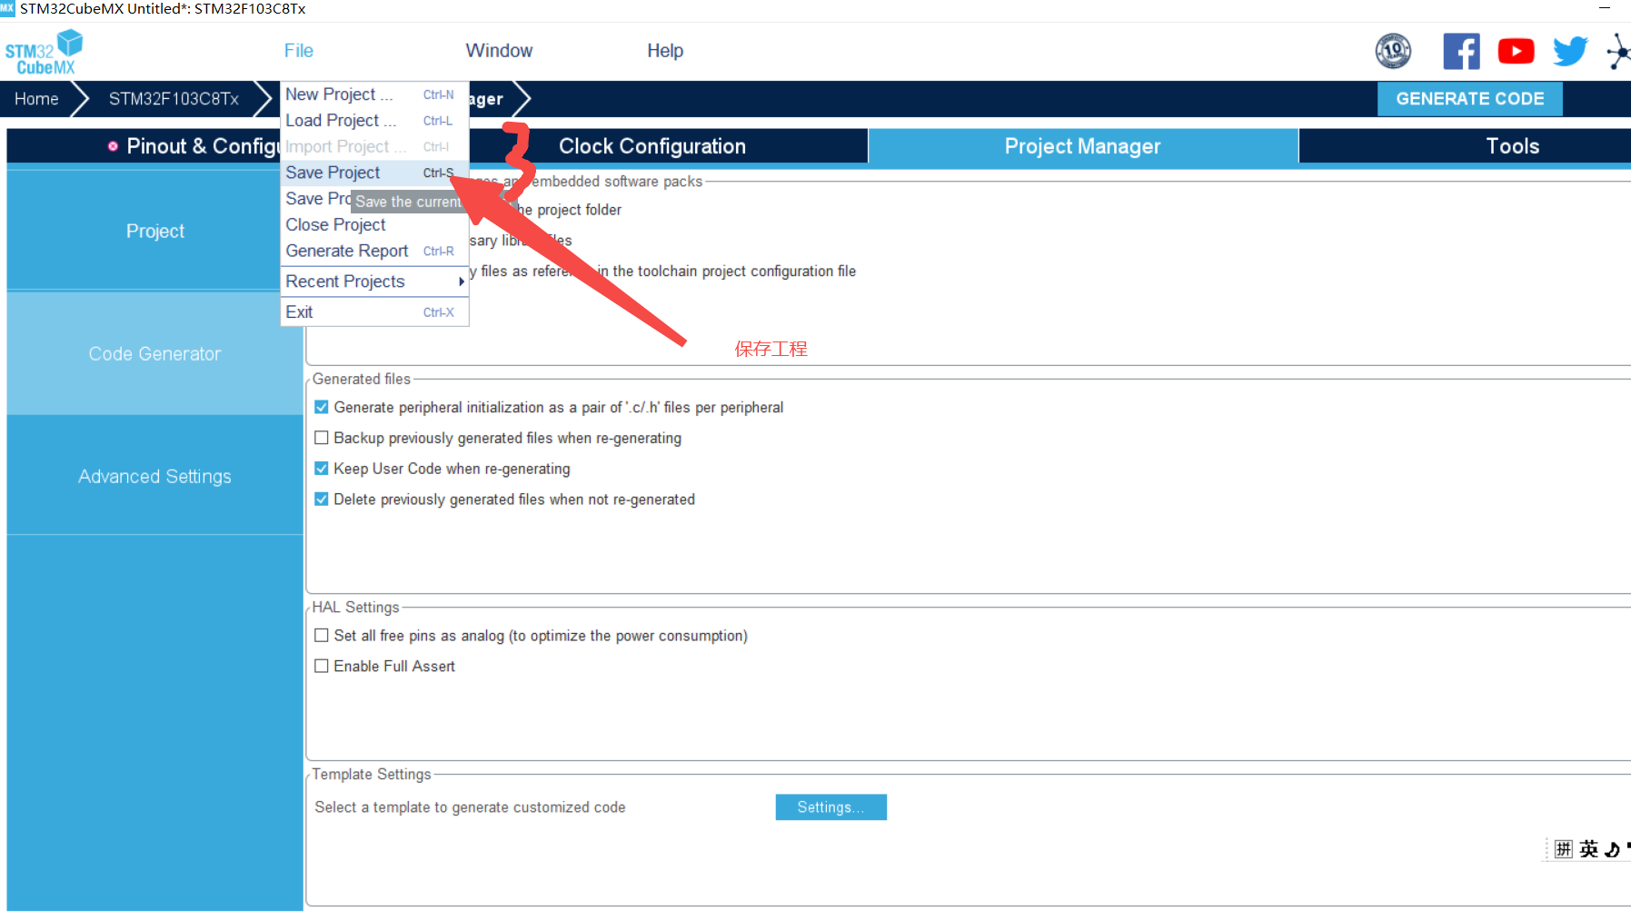Expand the Recent Projects submenu arrow
The height and width of the screenshot is (920, 1631).
(x=461, y=282)
